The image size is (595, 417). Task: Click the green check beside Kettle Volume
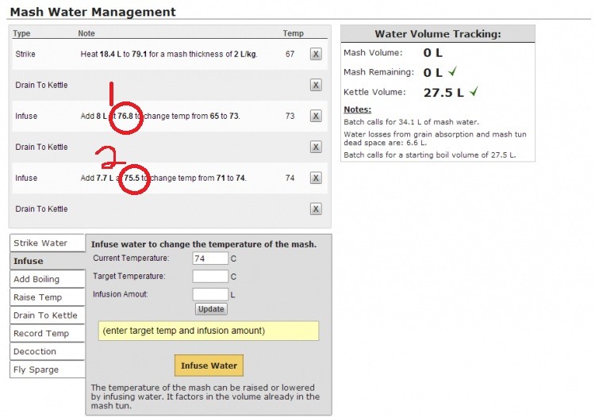474,92
